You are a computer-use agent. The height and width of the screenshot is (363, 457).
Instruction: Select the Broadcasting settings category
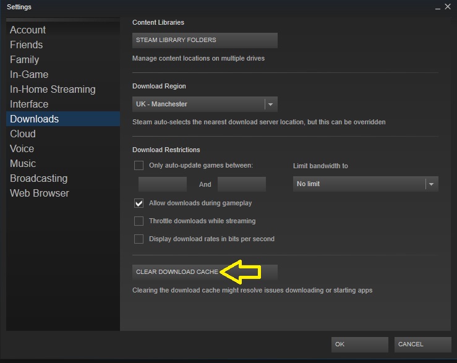63,178
